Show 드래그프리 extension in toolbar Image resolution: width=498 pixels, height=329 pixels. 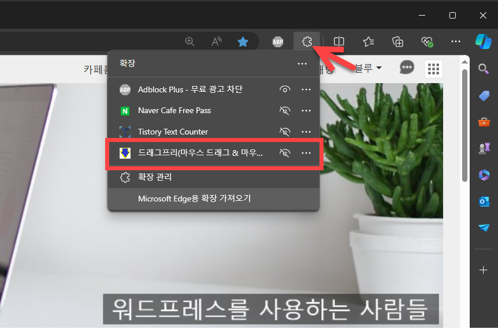(x=285, y=153)
